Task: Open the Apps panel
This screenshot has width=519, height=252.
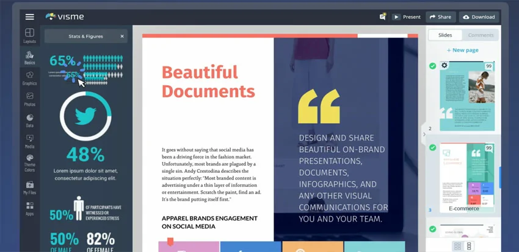Action: pyautogui.click(x=29, y=209)
